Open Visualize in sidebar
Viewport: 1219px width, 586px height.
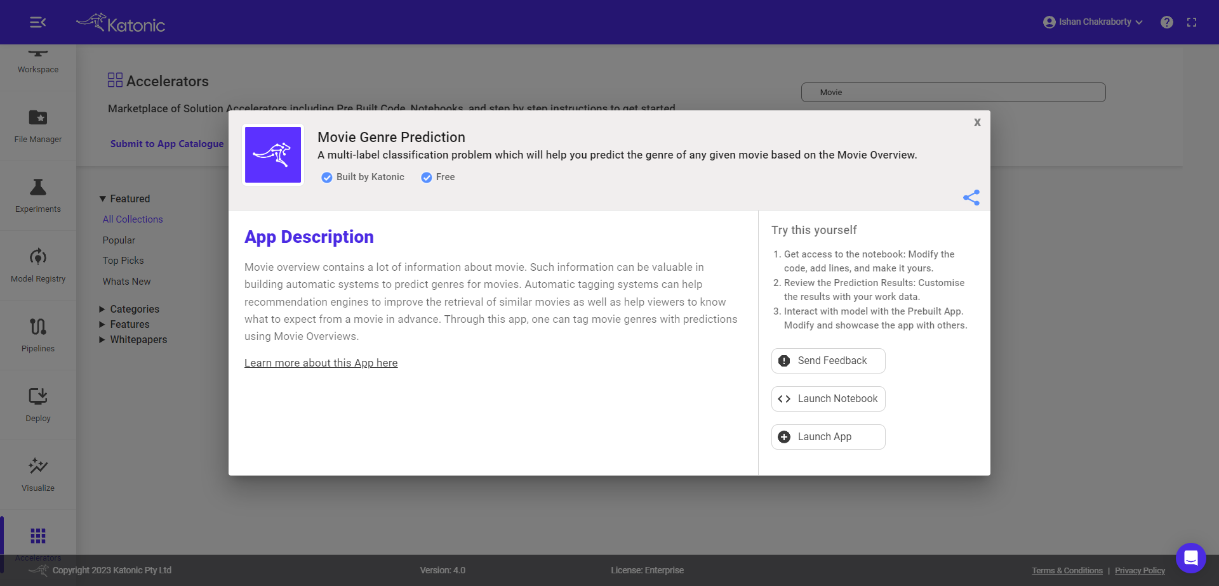38,475
